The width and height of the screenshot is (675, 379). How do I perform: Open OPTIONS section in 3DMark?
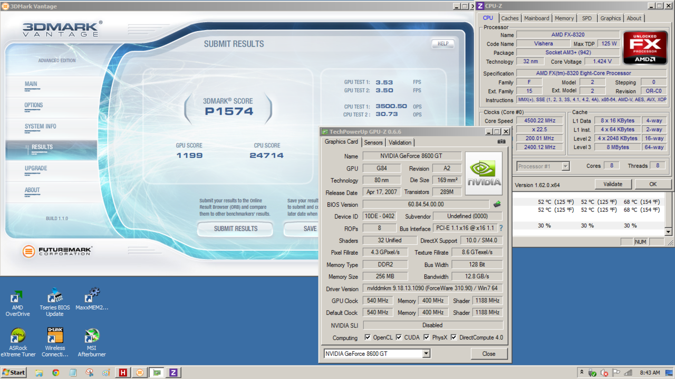[34, 105]
